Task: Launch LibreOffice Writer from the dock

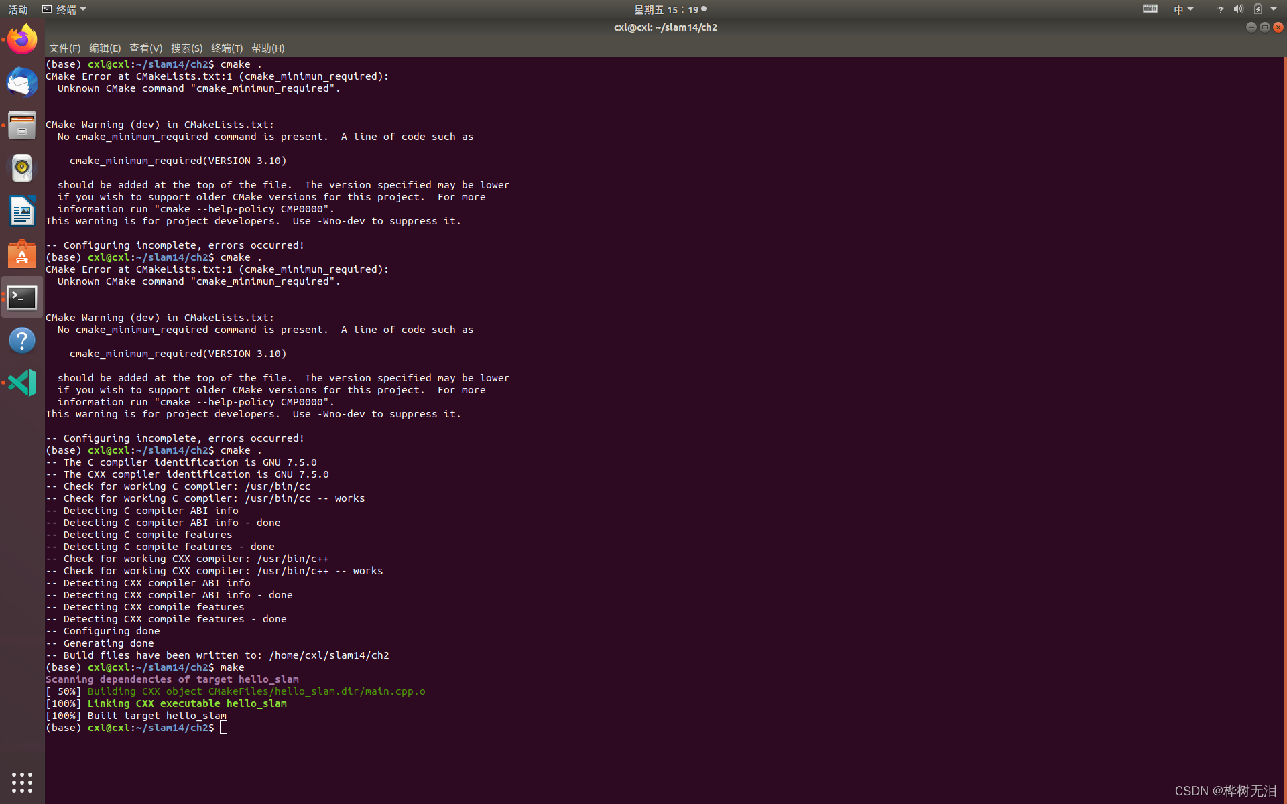Action: [x=22, y=211]
